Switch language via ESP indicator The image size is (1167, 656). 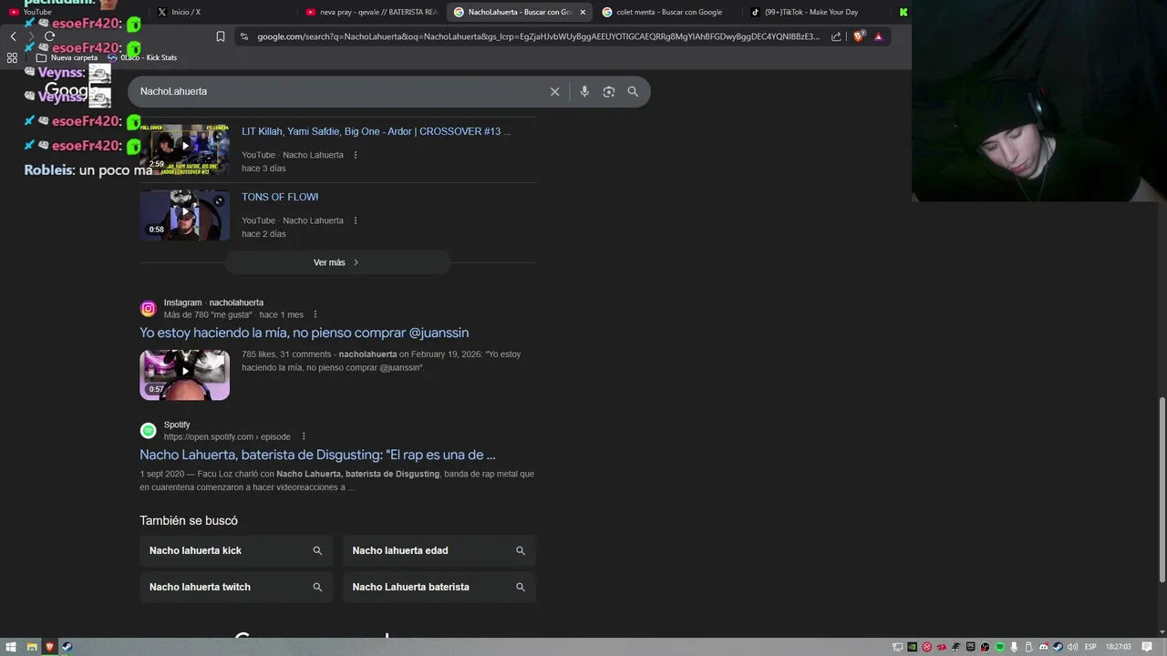[x=1090, y=647]
